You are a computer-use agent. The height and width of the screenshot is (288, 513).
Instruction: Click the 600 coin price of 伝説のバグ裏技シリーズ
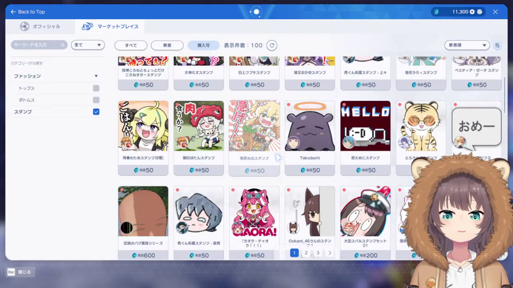(143, 255)
